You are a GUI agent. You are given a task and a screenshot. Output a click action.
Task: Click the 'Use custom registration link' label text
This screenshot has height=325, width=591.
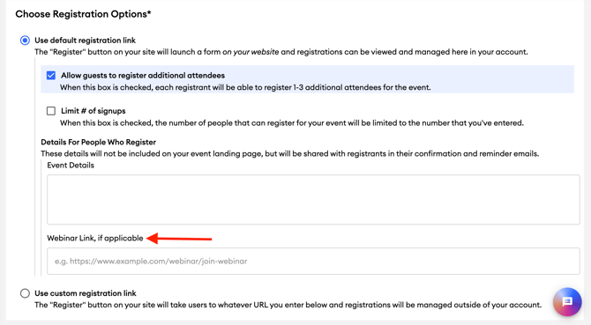pyautogui.click(x=86, y=293)
